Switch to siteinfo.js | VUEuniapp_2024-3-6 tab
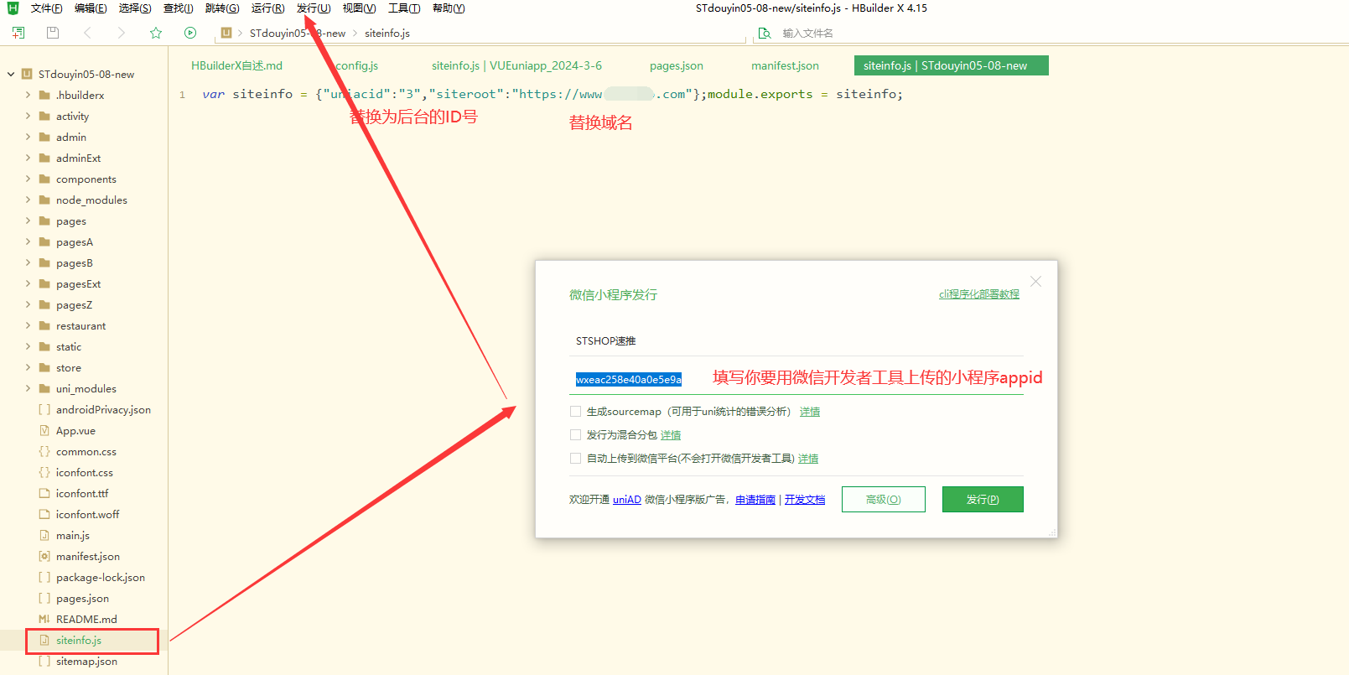The image size is (1349, 675). coord(516,65)
